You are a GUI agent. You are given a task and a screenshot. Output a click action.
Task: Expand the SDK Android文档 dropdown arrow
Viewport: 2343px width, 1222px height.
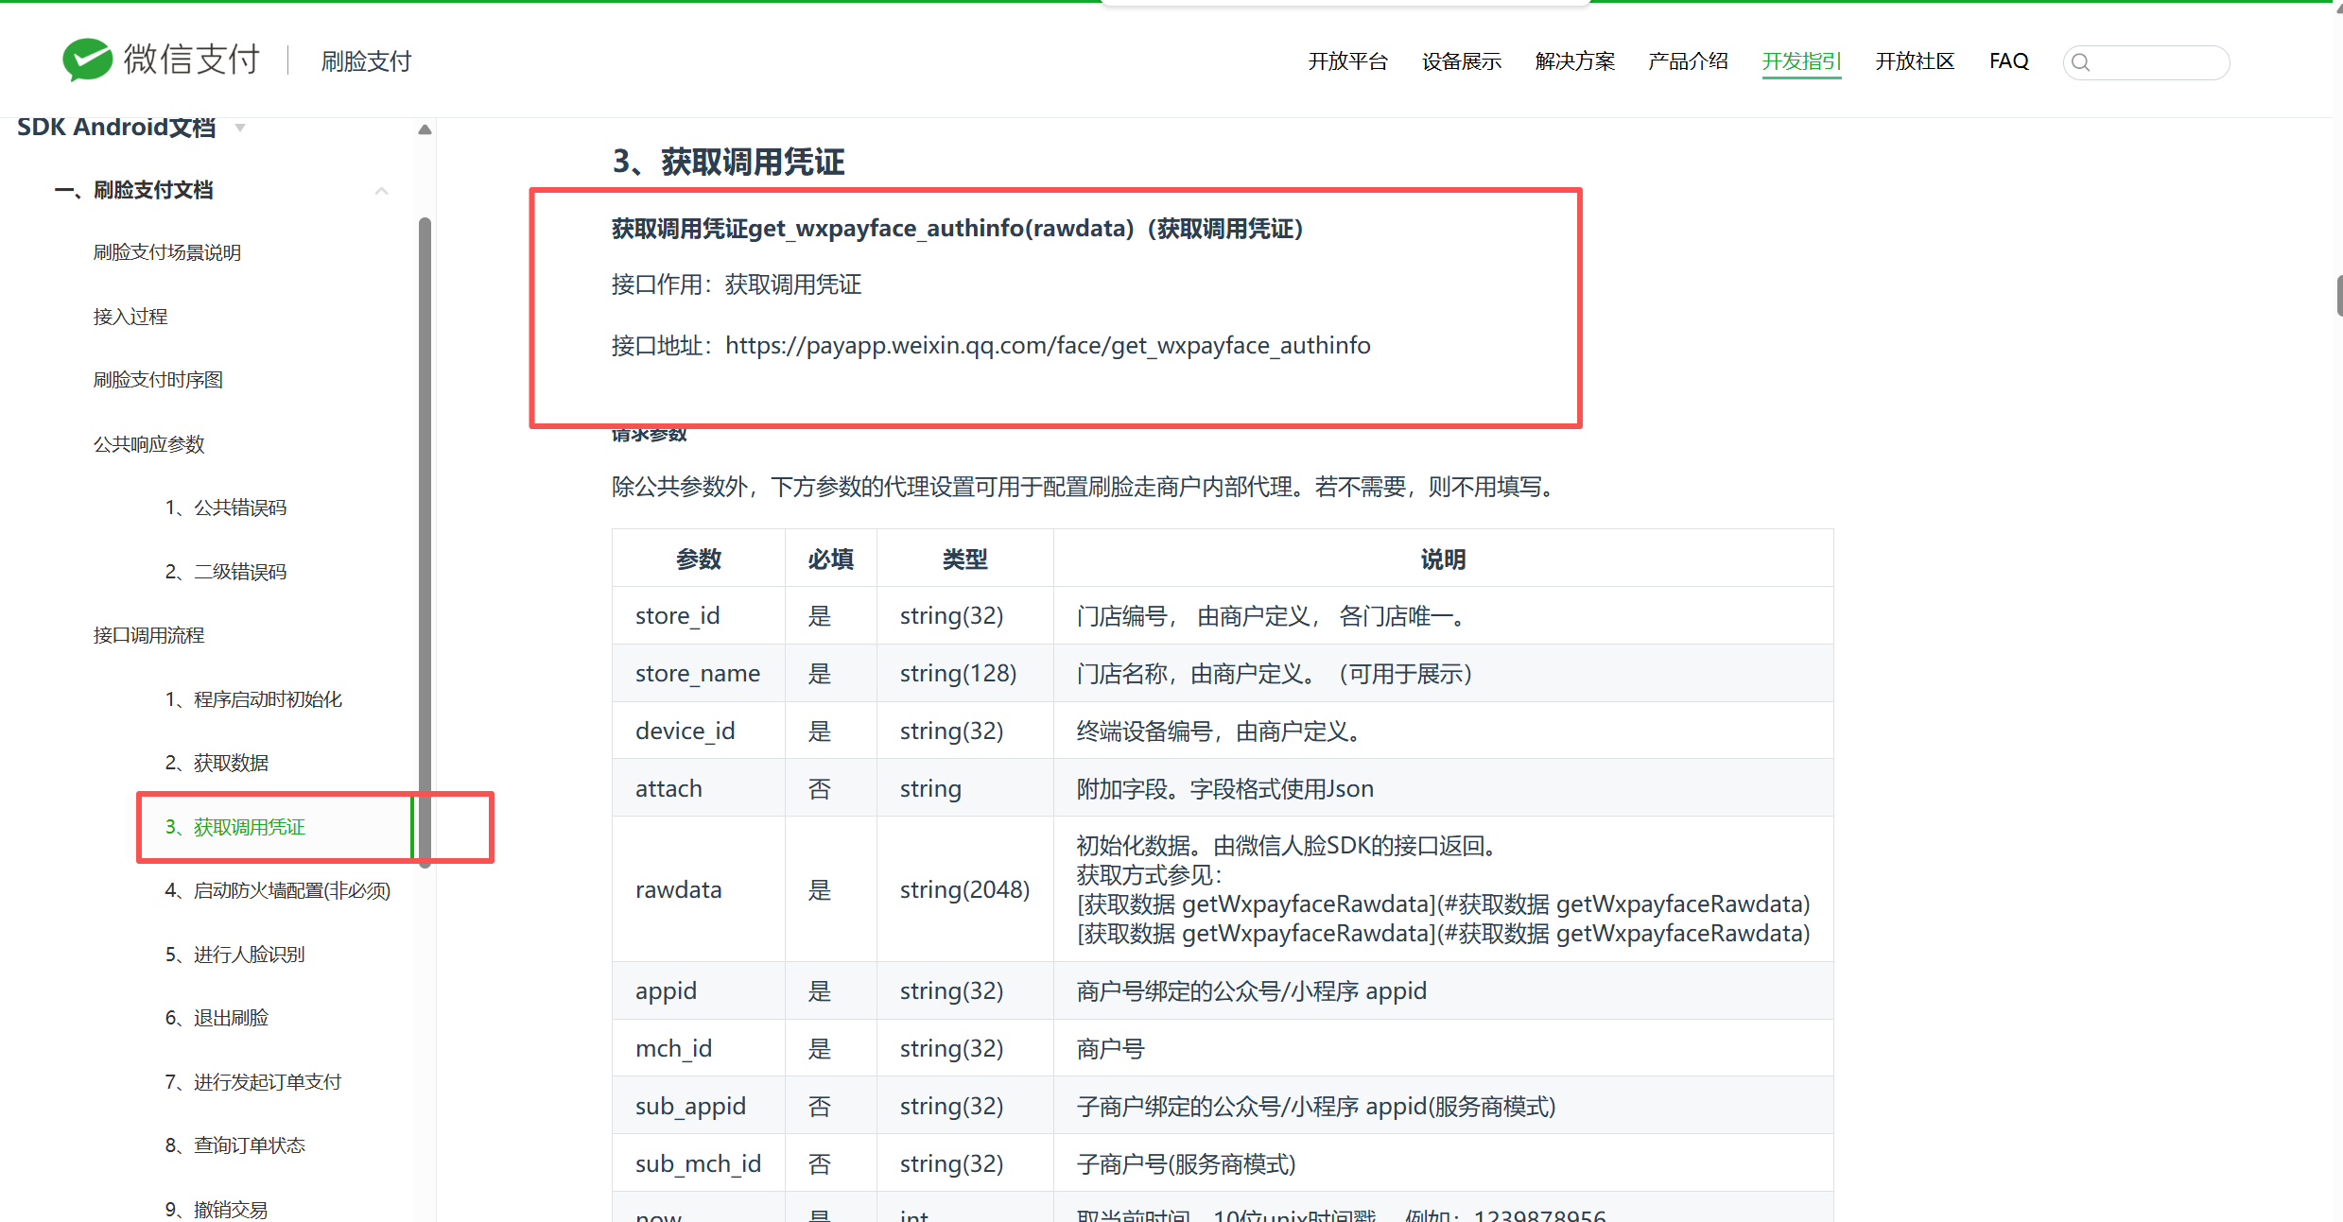pos(240,128)
